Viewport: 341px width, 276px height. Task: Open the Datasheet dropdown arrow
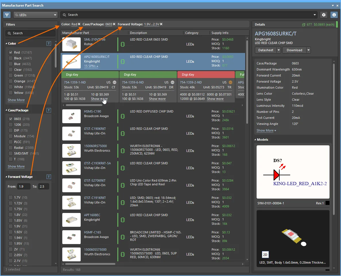coord(279,50)
